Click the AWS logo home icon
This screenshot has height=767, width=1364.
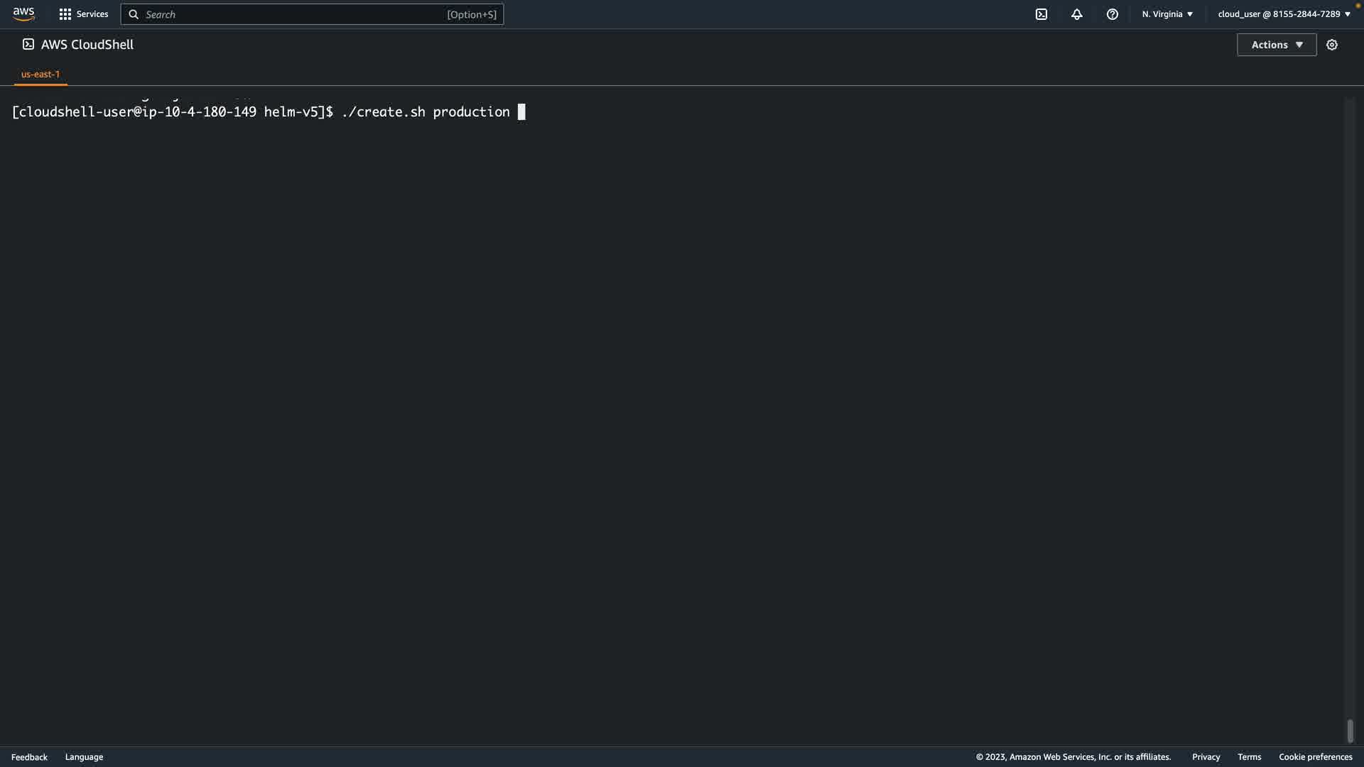click(x=23, y=14)
